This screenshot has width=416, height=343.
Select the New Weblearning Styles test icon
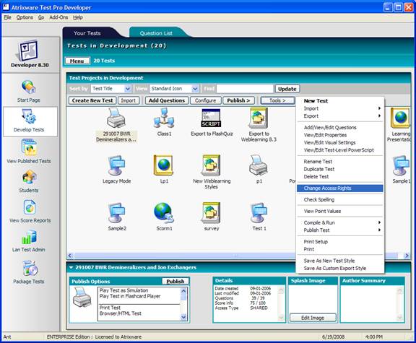coord(211,165)
